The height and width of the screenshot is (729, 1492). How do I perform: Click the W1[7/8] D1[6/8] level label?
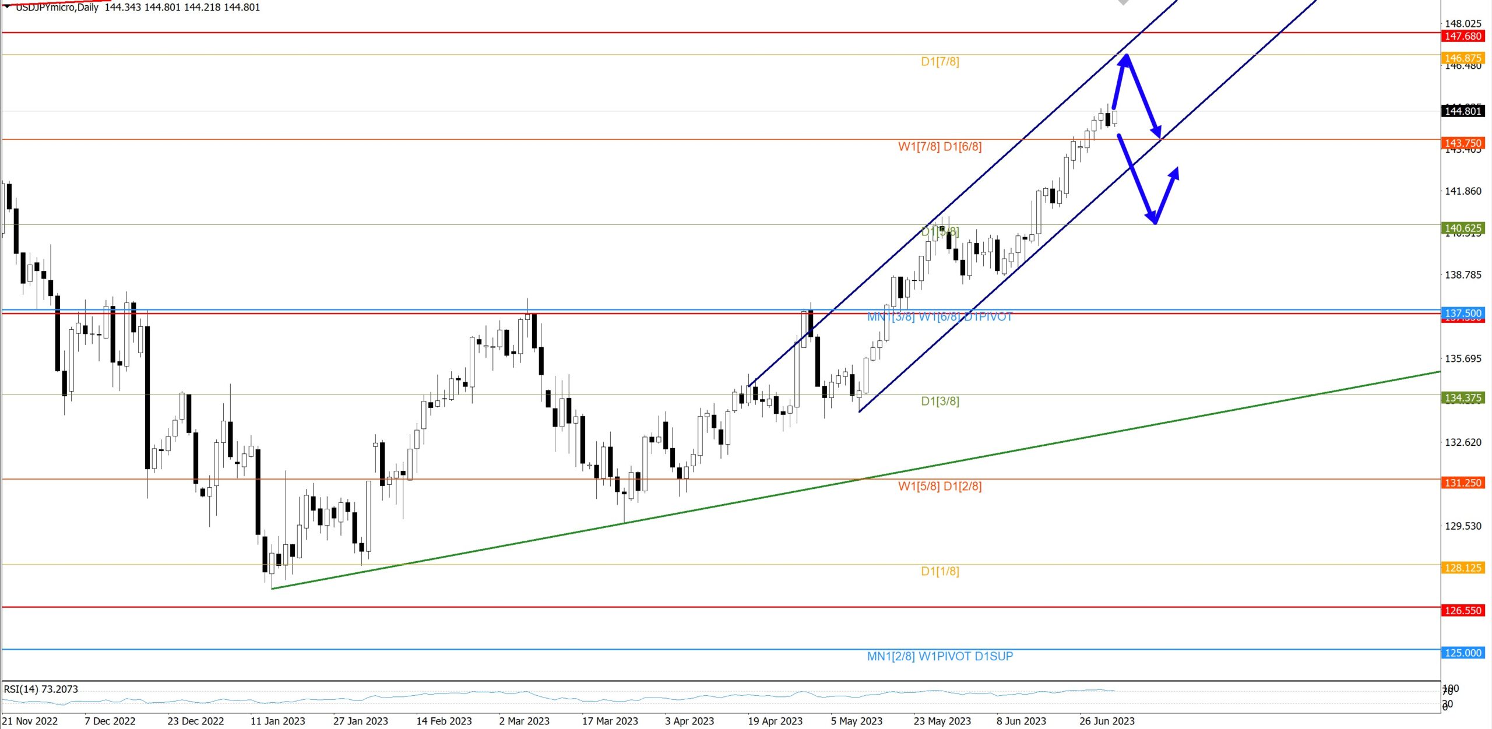(939, 147)
